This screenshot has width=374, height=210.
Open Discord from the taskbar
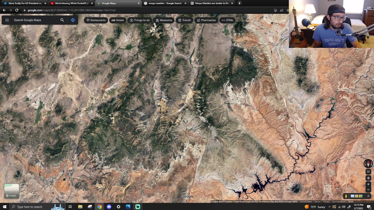[x=109, y=207]
